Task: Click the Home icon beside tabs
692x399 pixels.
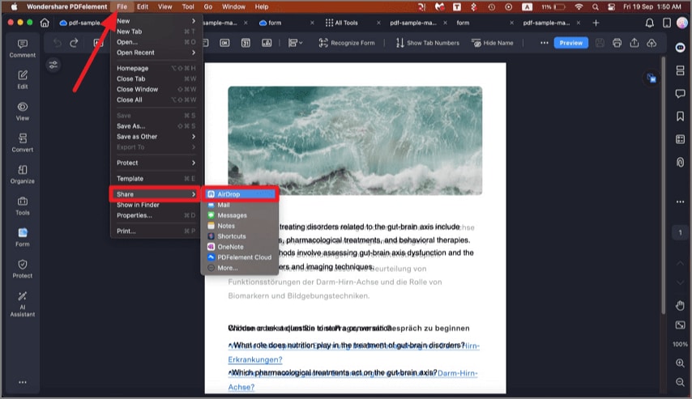Action: tap(45, 23)
